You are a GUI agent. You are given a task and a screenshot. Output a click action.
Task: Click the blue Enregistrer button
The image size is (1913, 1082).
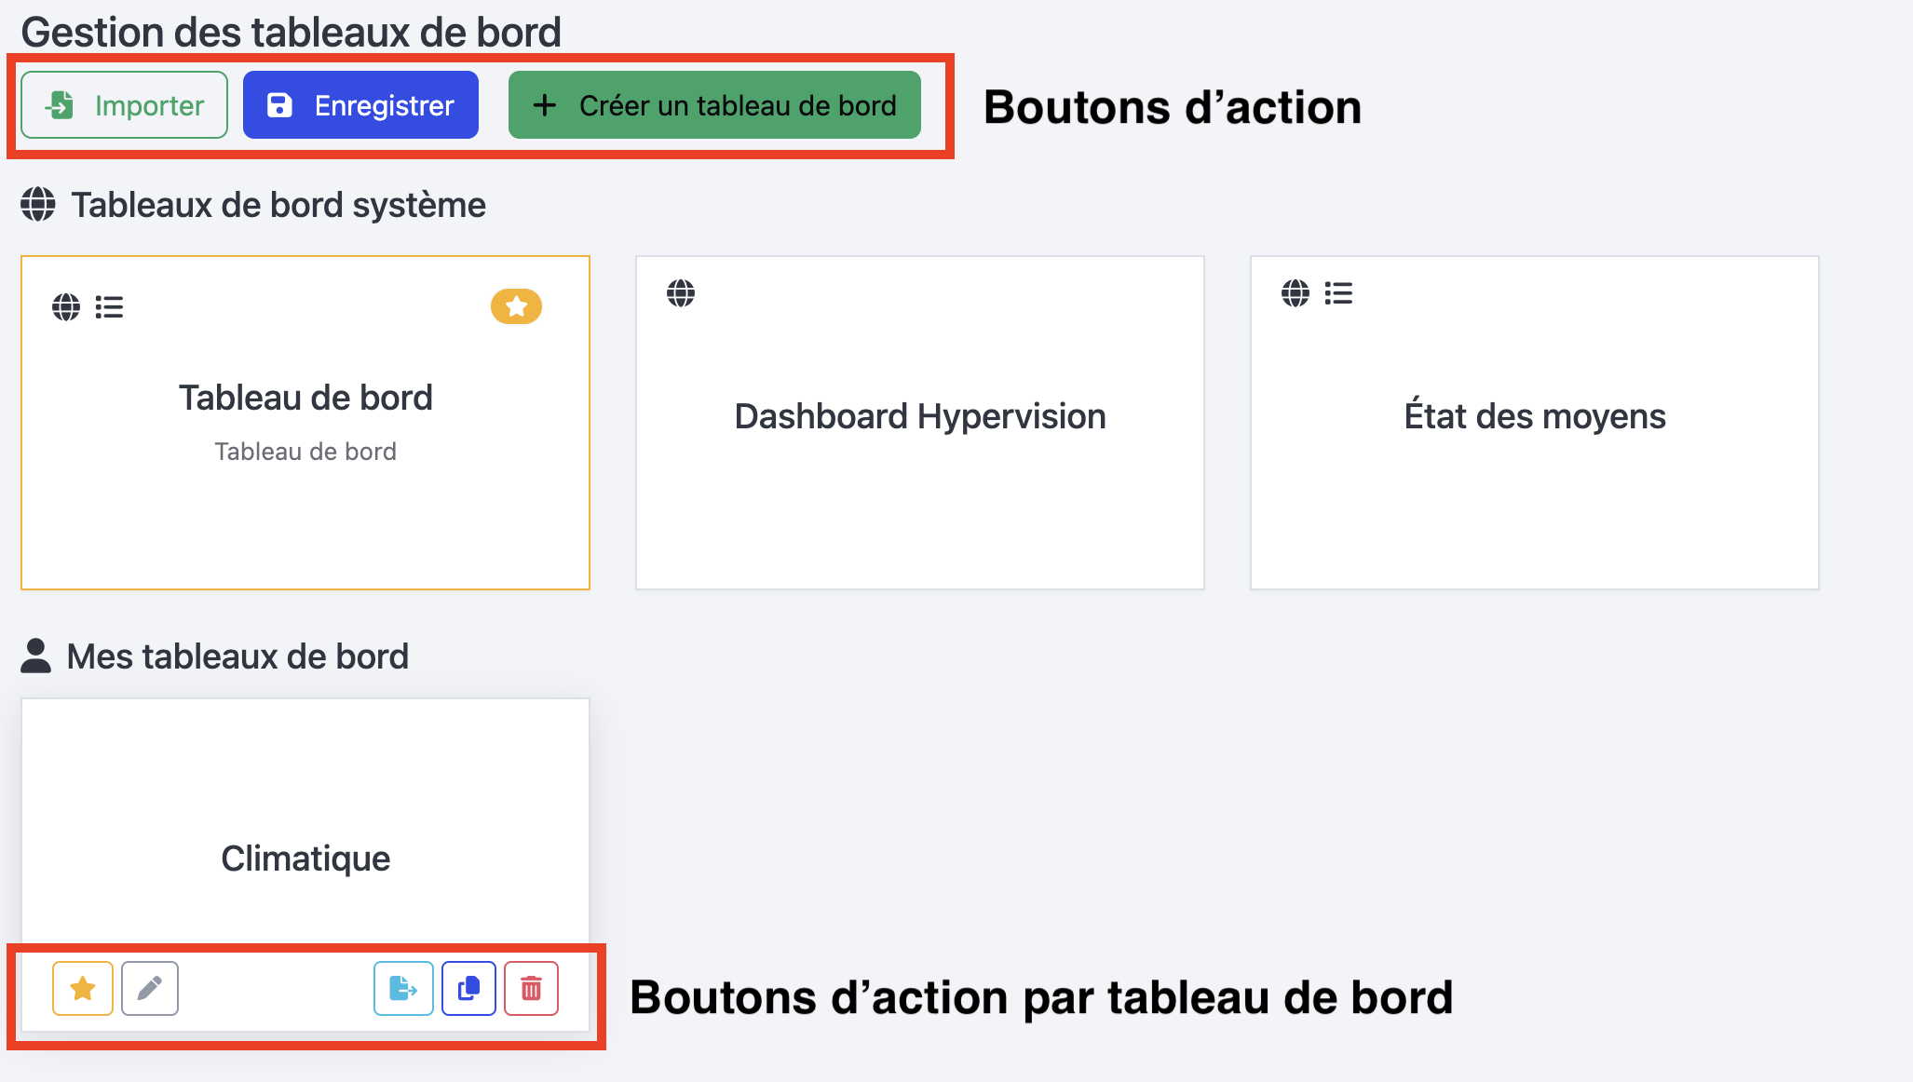click(360, 104)
